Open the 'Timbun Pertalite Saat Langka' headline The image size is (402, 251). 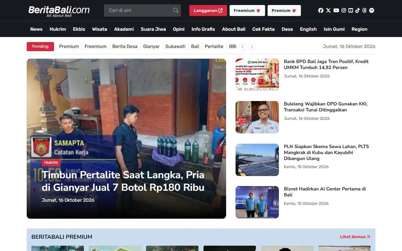123,181
